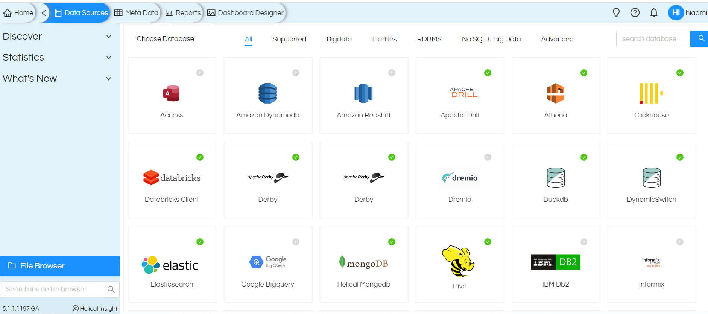The height and width of the screenshot is (314, 708).
Task: Open the Databricks logo
Action: (x=172, y=177)
